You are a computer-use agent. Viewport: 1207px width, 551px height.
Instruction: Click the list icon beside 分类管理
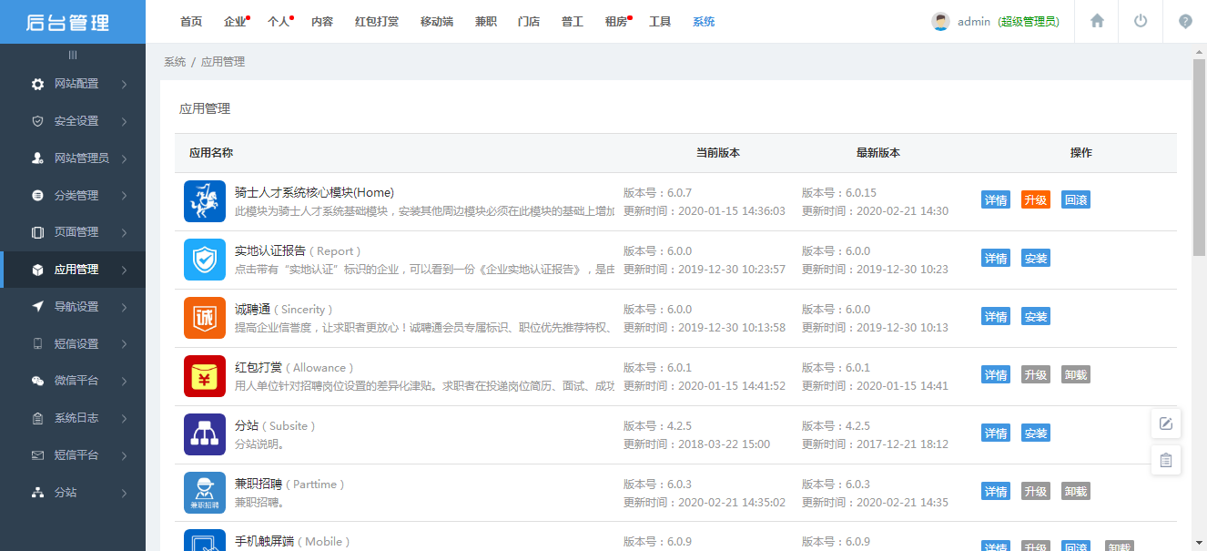pyautogui.click(x=37, y=195)
